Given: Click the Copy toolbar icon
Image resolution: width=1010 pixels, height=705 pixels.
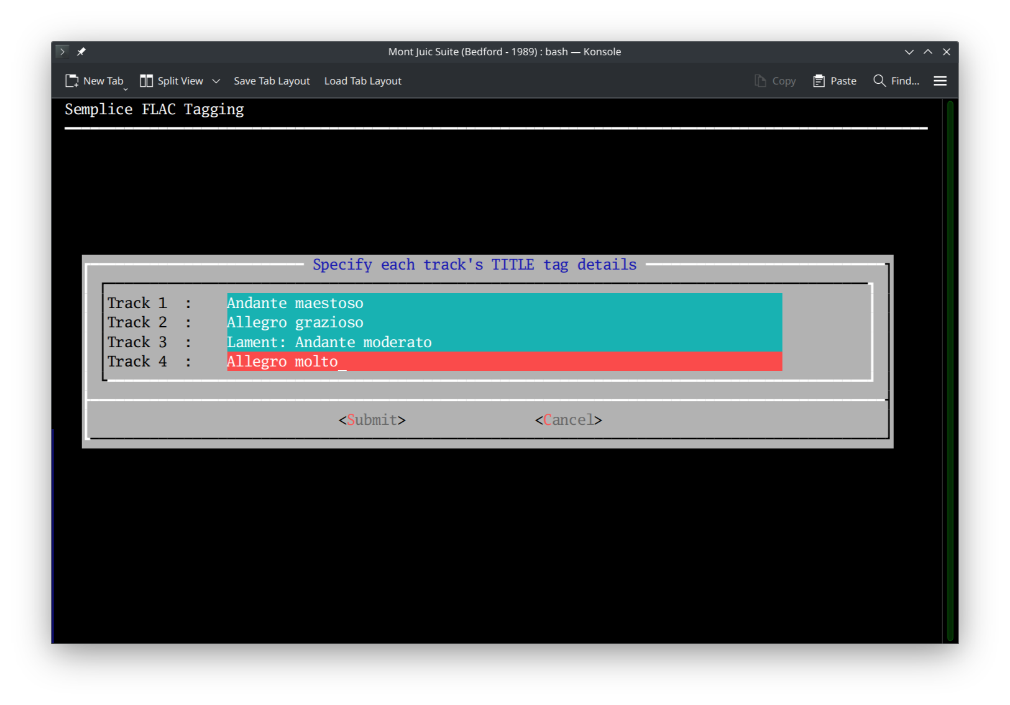Looking at the screenshot, I should 760,81.
